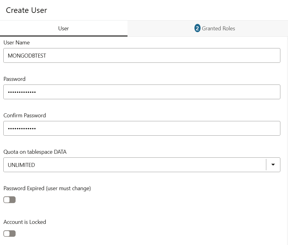Click the Confirm Password label
The image size is (288, 245).
click(25, 115)
